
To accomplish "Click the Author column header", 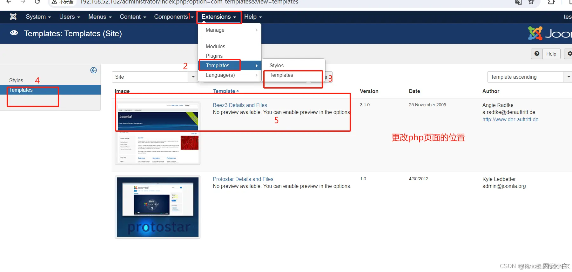I will click(491, 91).
